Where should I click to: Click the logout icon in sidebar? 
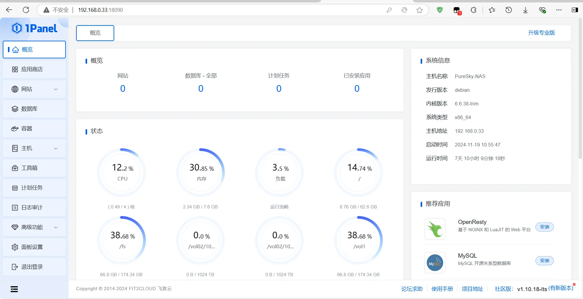tap(15, 267)
